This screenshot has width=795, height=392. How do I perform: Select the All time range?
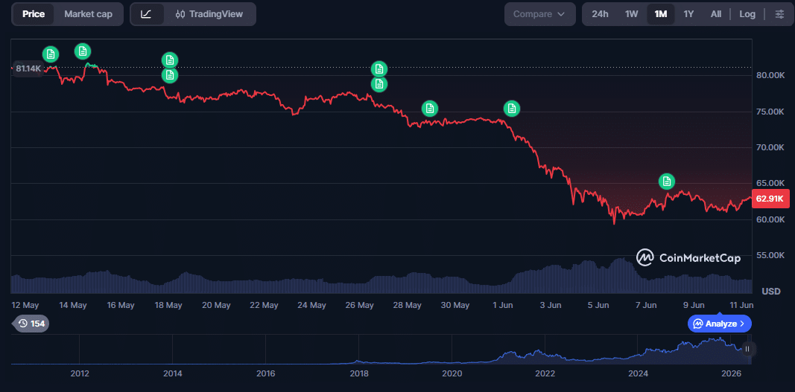coord(716,14)
